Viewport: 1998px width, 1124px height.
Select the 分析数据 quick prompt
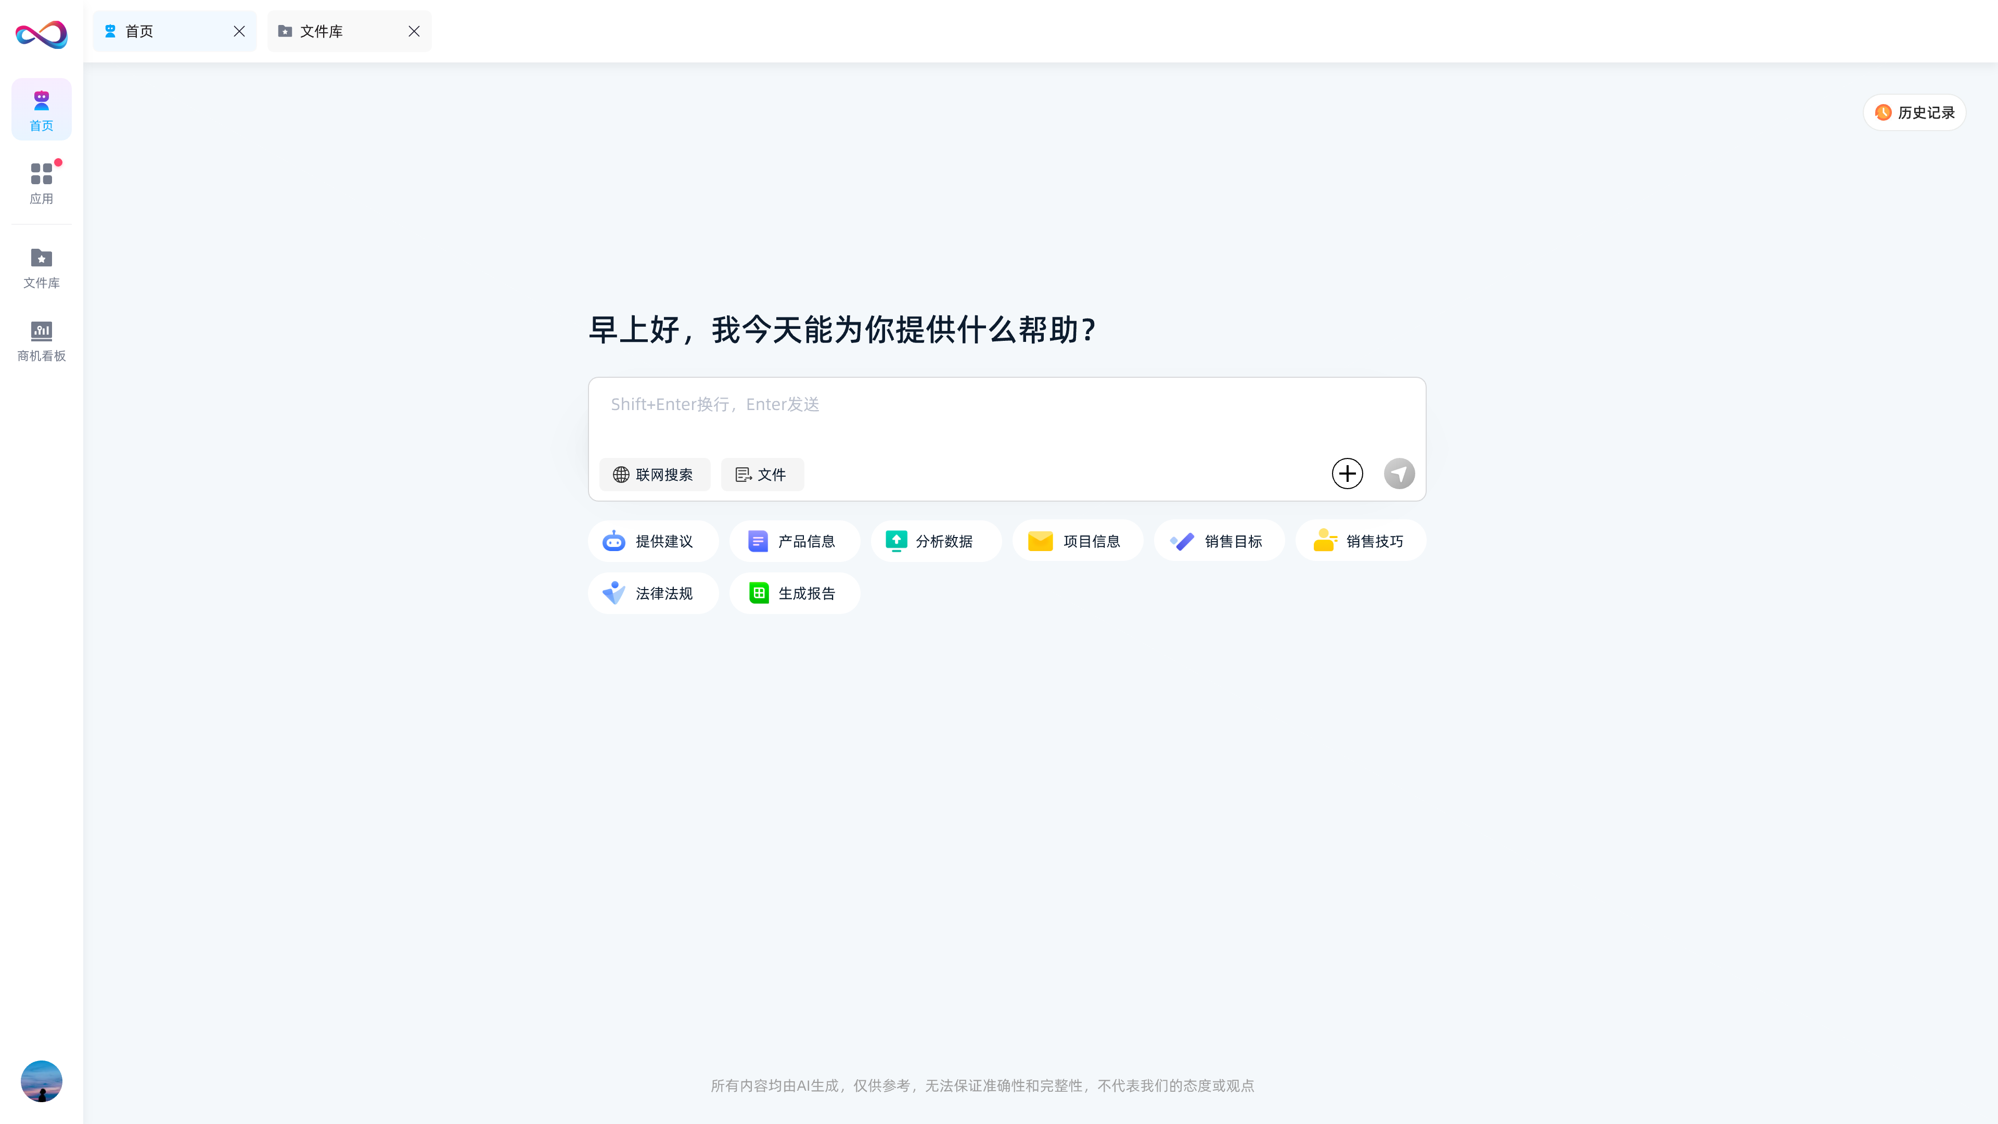point(936,541)
